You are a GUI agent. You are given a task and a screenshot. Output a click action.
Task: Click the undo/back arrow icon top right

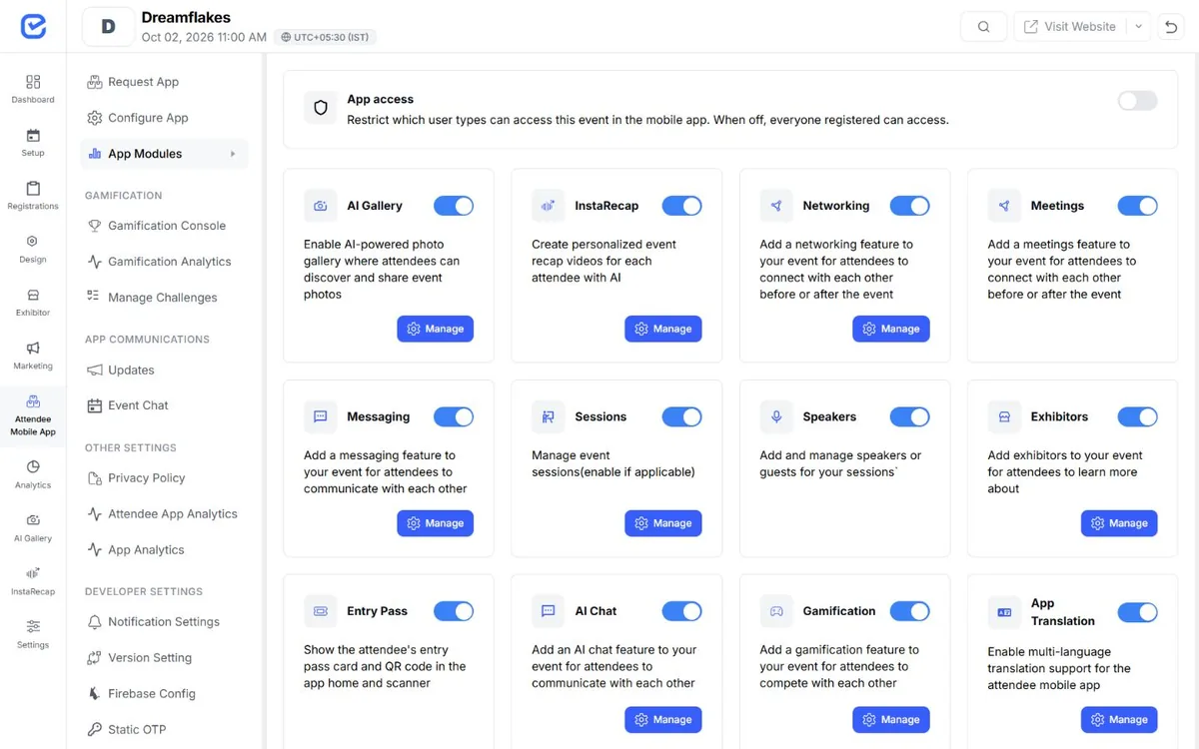click(x=1170, y=27)
